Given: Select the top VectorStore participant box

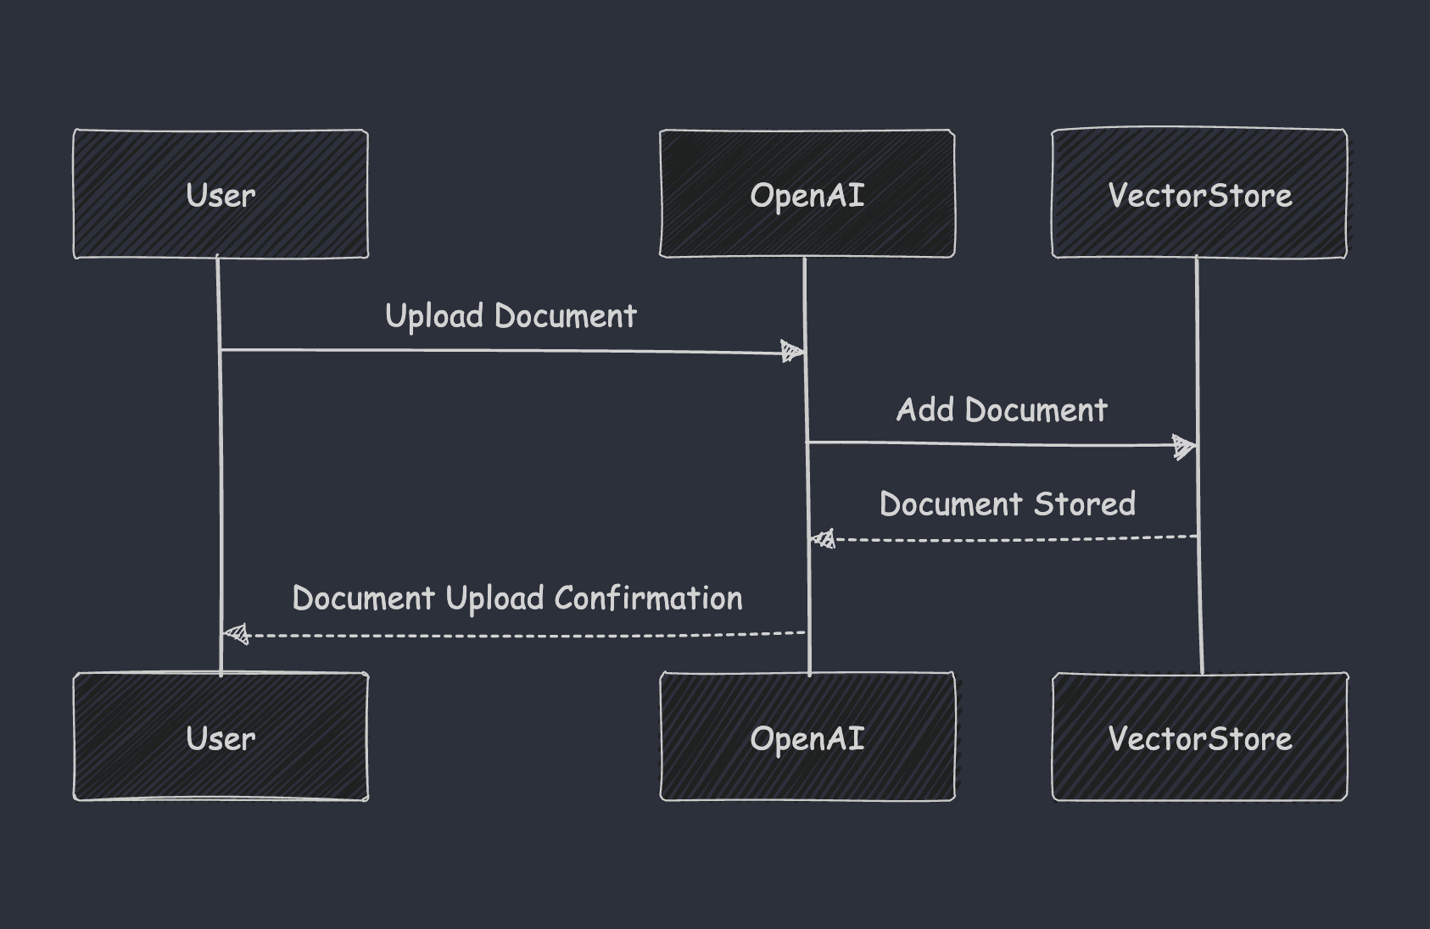Looking at the screenshot, I should pos(1199,194).
